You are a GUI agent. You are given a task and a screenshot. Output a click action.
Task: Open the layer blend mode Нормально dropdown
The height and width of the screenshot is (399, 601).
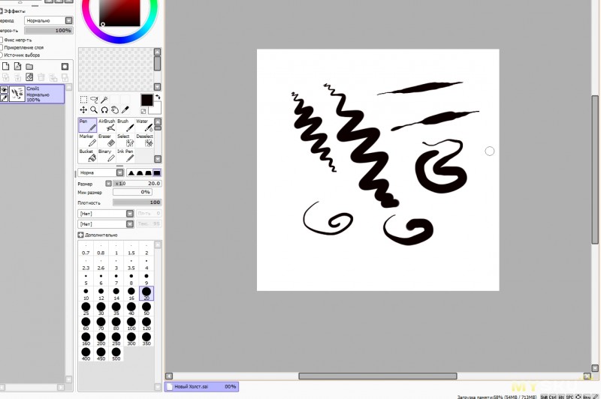(49, 21)
